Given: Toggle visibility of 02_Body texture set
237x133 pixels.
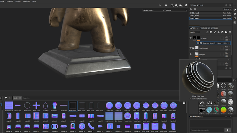Looking at the screenshot, I should [191, 16].
